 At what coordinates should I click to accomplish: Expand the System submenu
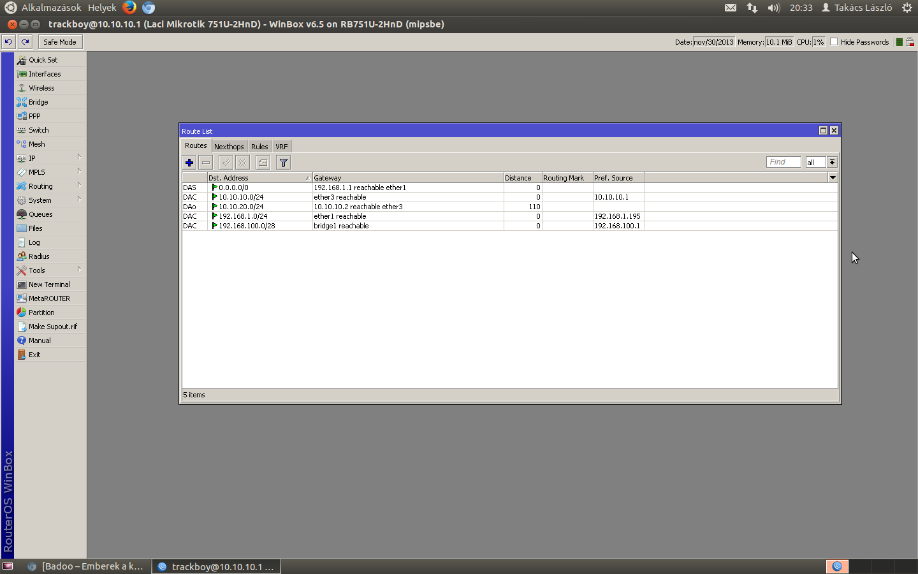50,200
